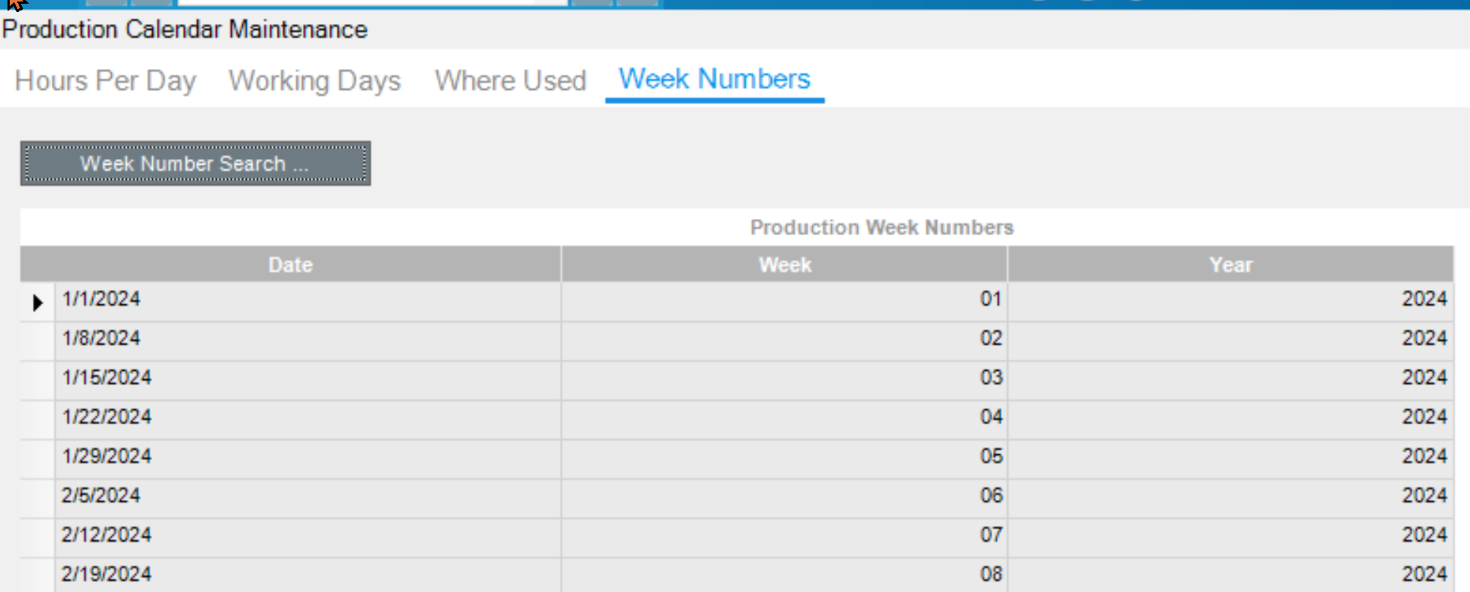Click week cell 03
The height and width of the screenshot is (592, 1470).
pyautogui.click(x=784, y=381)
